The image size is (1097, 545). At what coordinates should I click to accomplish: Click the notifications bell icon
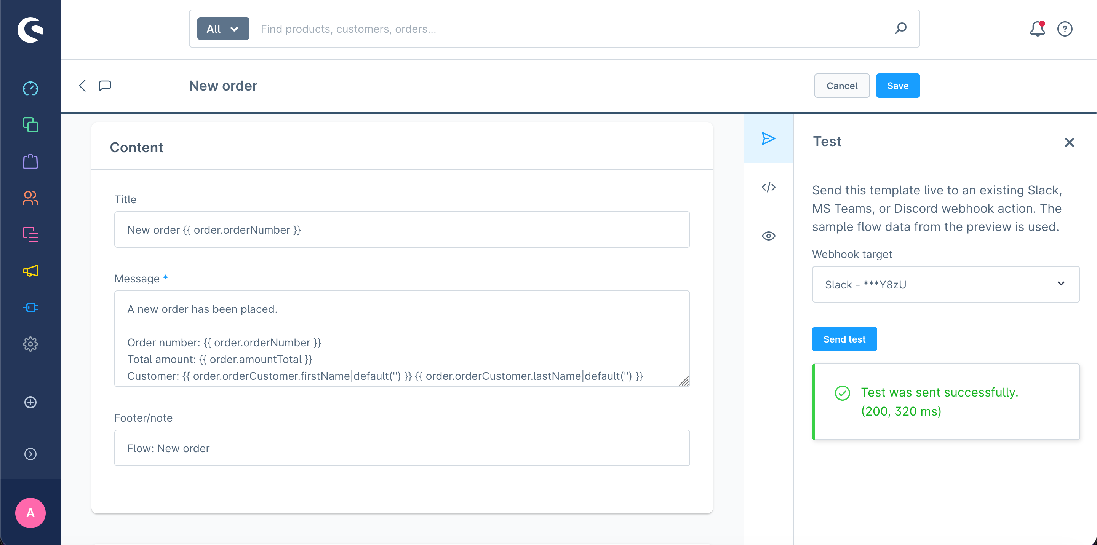pos(1037,29)
